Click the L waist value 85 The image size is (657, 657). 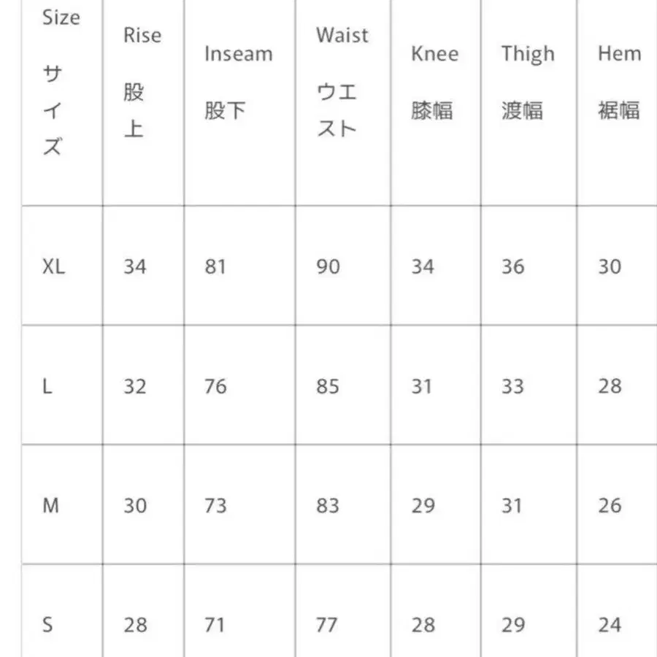pos(328,386)
